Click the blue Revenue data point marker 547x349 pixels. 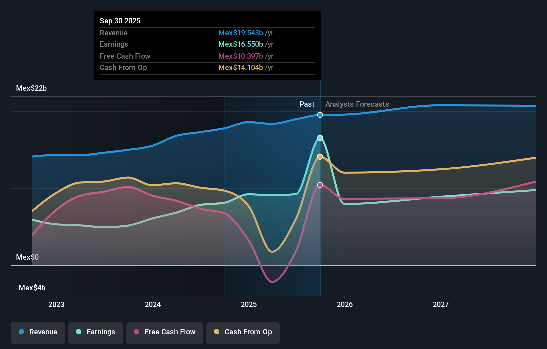pyautogui.click(x=320, y=115)
